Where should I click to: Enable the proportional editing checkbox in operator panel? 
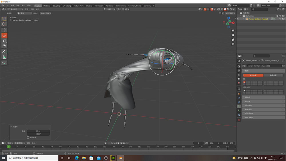click(28, 138)
